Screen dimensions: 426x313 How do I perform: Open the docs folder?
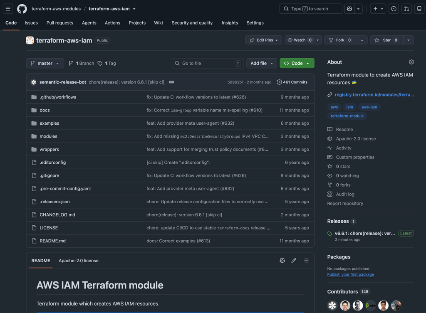tap(45, 110)
